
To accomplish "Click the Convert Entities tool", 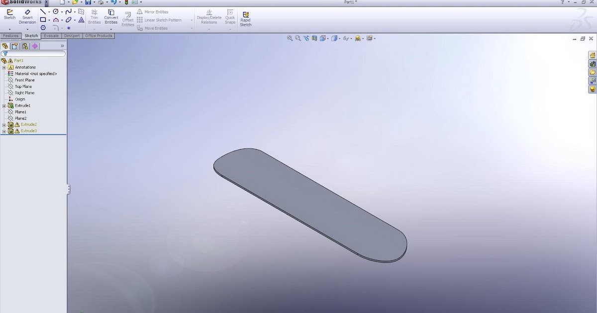I will (x=110, y=16).
